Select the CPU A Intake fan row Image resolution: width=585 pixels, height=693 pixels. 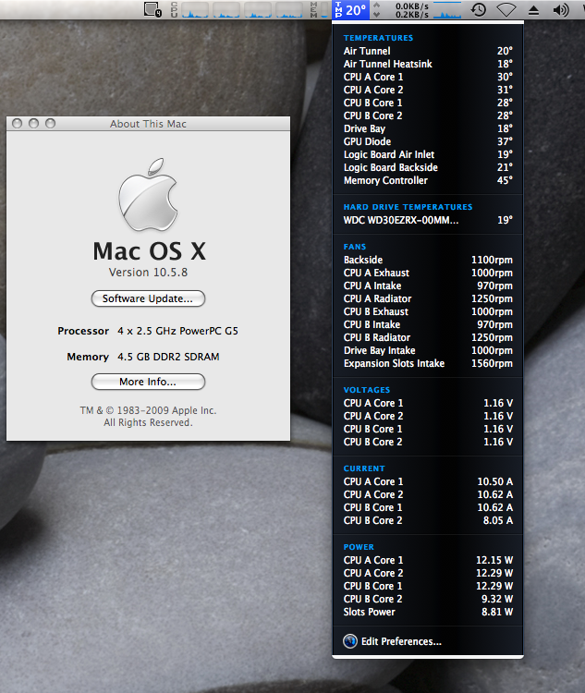coord(428,286)
